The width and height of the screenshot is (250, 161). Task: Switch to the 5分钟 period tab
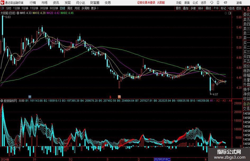[x=25, y=8]
